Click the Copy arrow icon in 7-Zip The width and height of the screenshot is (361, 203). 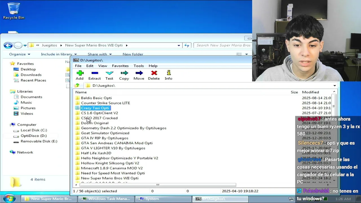click(x=124, y=73)
